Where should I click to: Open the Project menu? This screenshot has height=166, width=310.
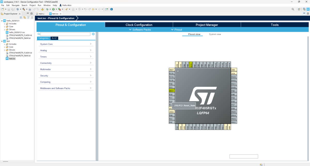click(33, 5)
